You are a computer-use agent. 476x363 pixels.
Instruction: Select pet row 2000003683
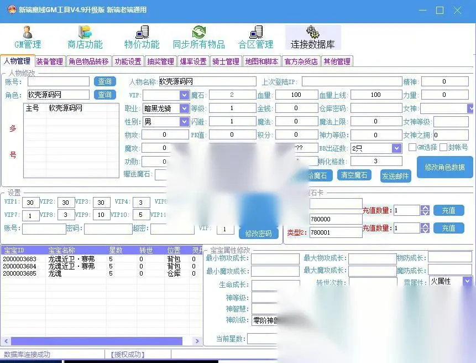coord(101,259)
